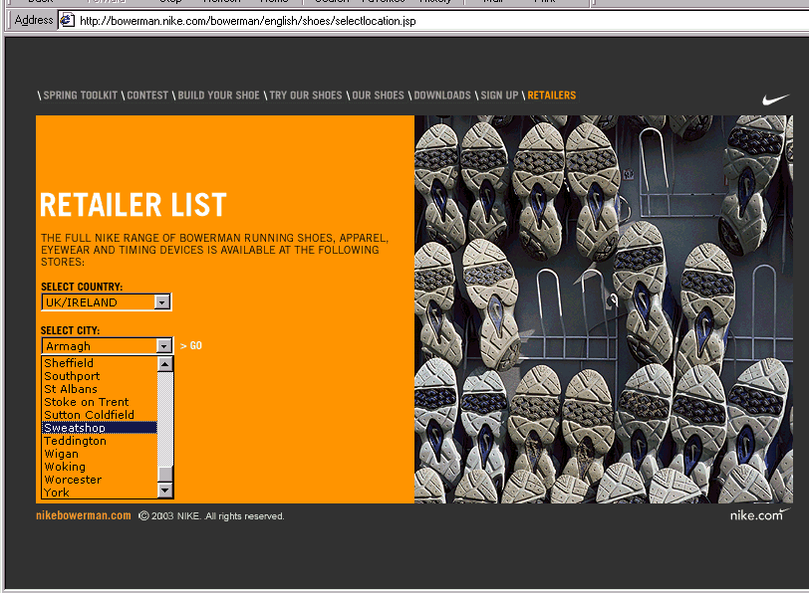The image size is (809, 593).
Task: Click the running shoe soles photo
Action: tap(604, 309)
